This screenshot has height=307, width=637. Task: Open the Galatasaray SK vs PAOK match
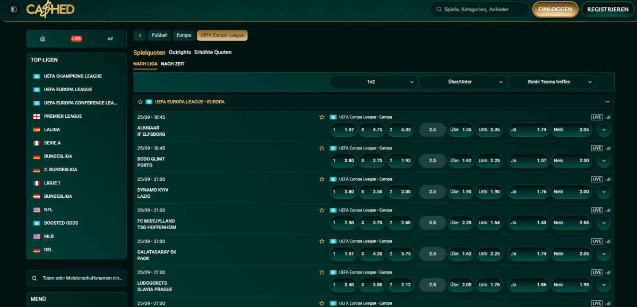[x=157, y=255]
